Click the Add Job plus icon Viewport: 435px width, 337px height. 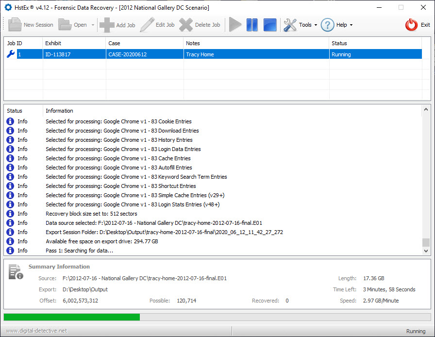pyautogui.click(x=107, y=25)
